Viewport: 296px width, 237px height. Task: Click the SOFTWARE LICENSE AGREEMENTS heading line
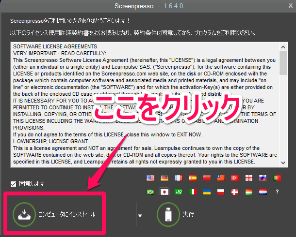click(55, 46)
